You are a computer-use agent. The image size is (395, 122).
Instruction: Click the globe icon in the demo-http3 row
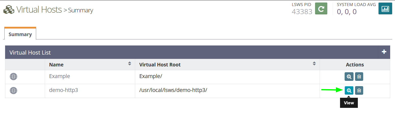[x=13, y=90]
